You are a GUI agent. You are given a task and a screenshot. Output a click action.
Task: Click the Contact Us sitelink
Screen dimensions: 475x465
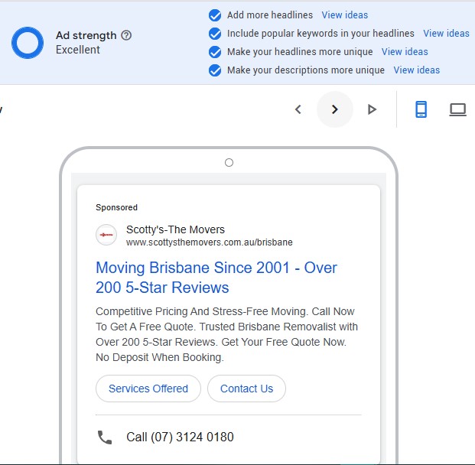pos(246,389)
